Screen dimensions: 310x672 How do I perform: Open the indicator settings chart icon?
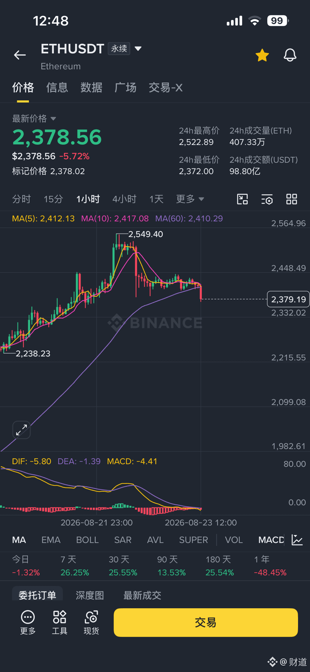coord(297,540)
